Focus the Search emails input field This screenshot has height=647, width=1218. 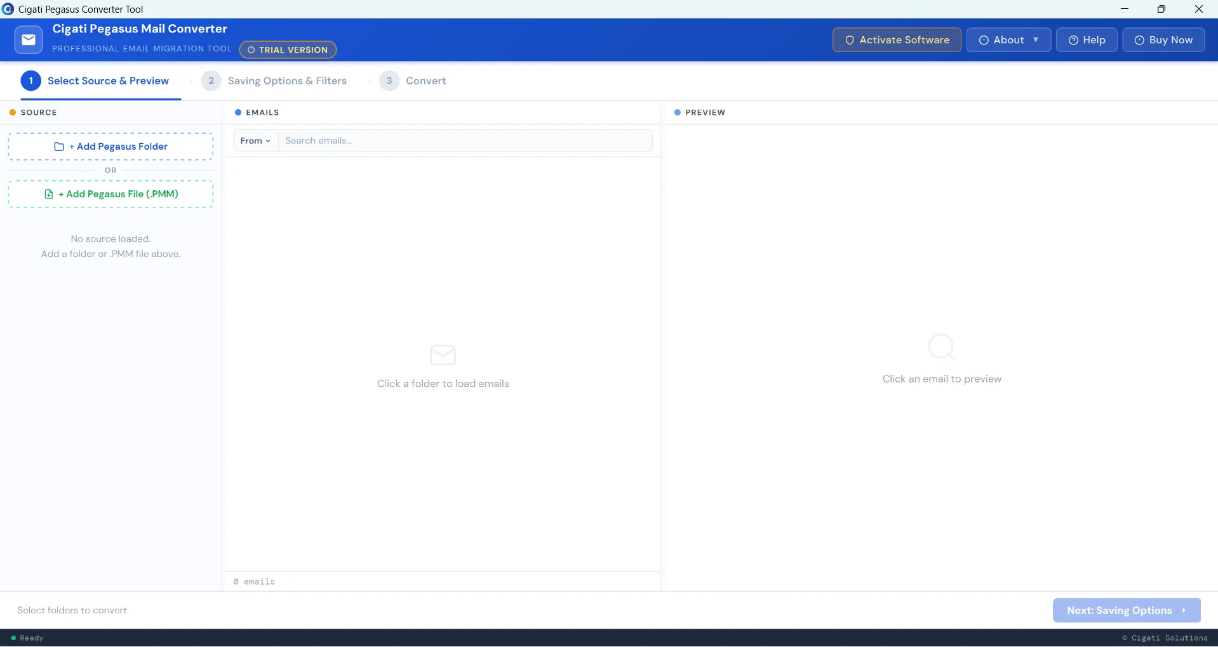coord(465,141)
